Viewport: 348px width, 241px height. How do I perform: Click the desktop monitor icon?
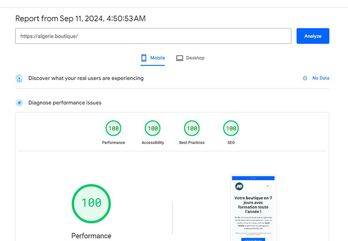180,58
